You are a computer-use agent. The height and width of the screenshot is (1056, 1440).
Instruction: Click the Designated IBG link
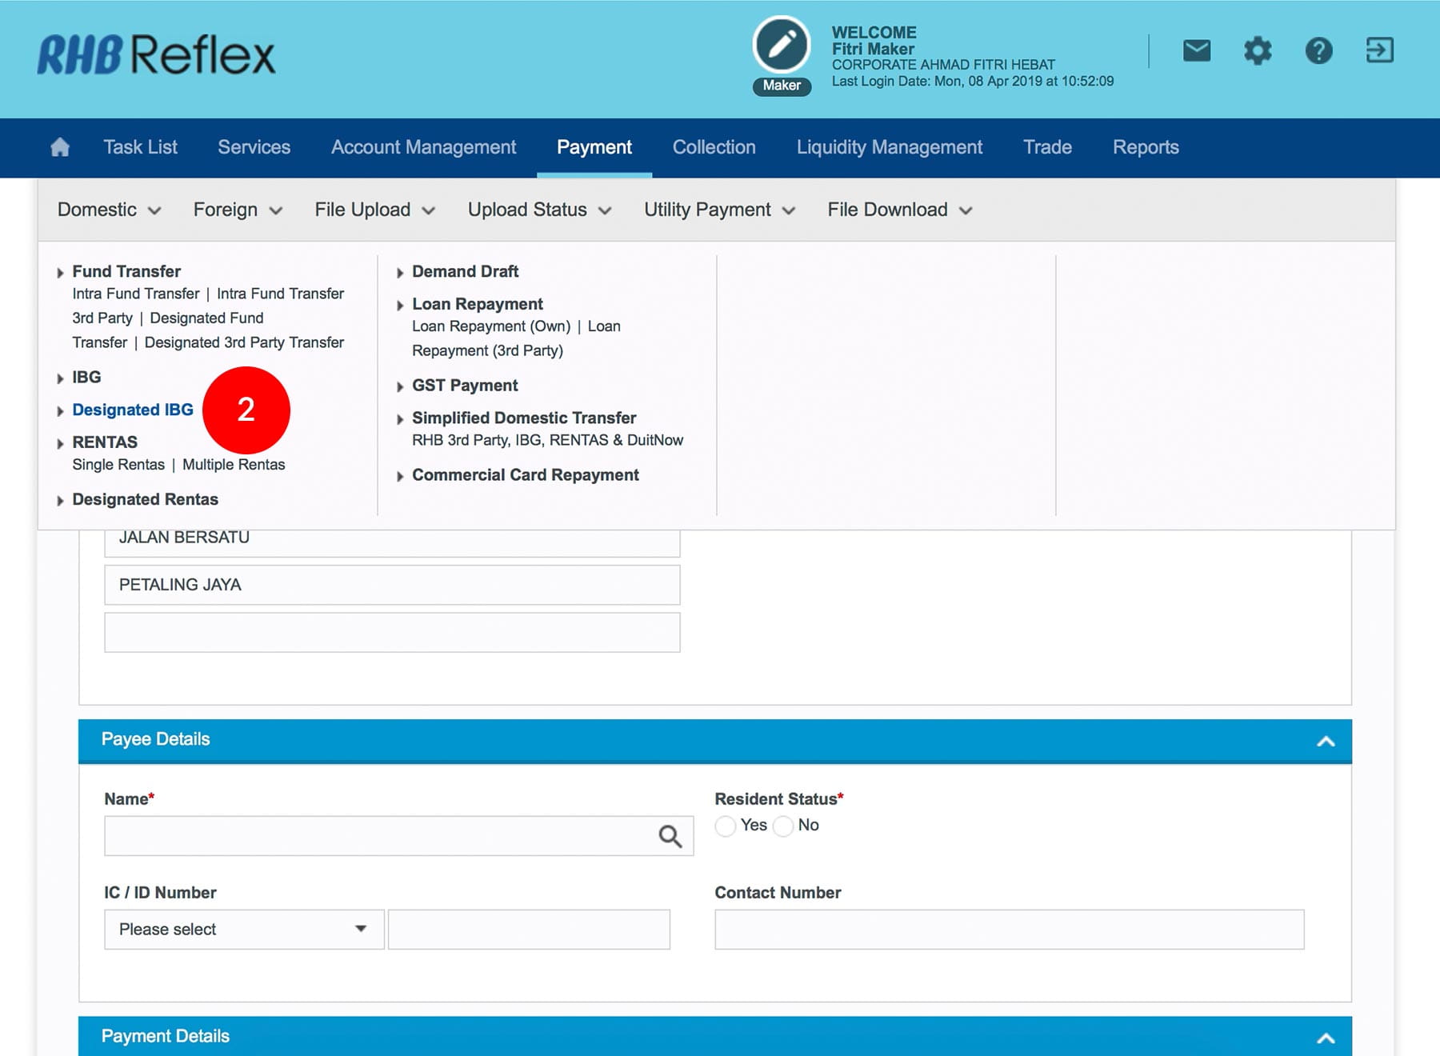tap(133, 410)
